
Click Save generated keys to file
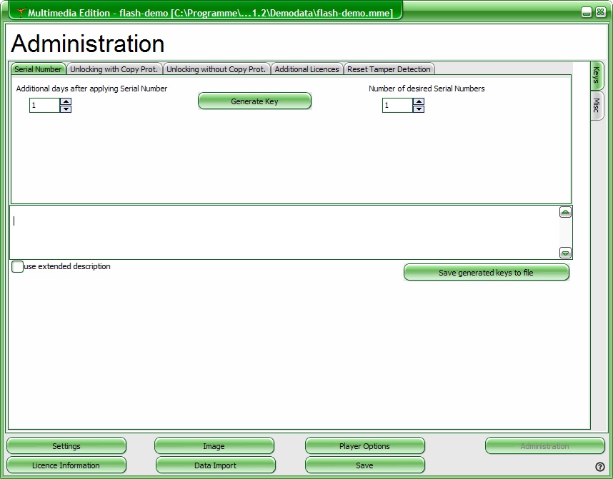tap(486, 273)
